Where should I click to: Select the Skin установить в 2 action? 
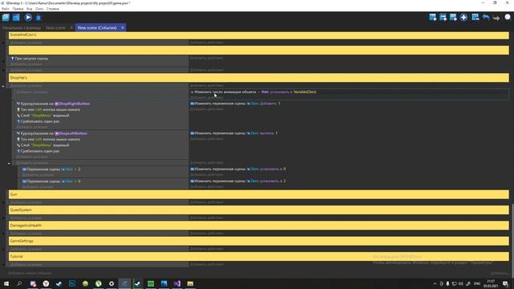(238, 181)
